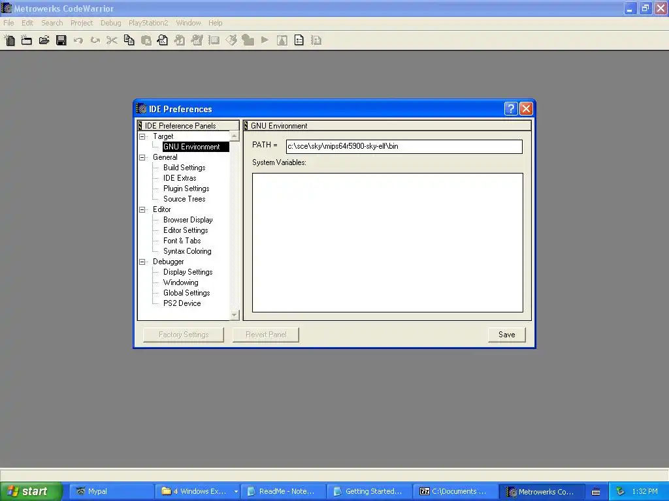
Task: Click the Compile toolbar icon
Action: tap(180, 40)
